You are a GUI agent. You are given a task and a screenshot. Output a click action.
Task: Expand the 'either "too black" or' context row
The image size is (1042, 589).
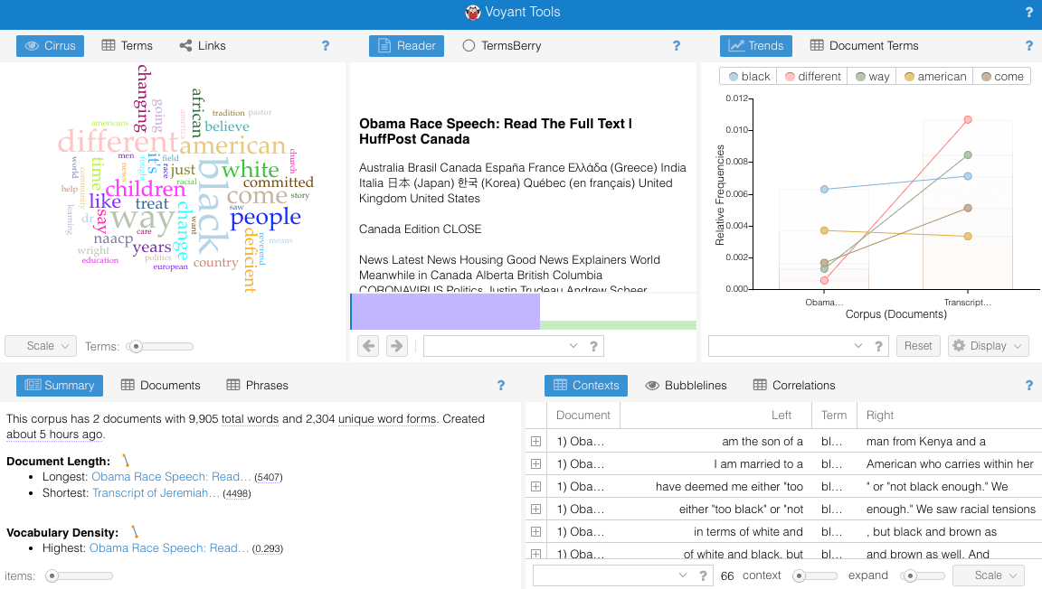[x=535, y=510]
